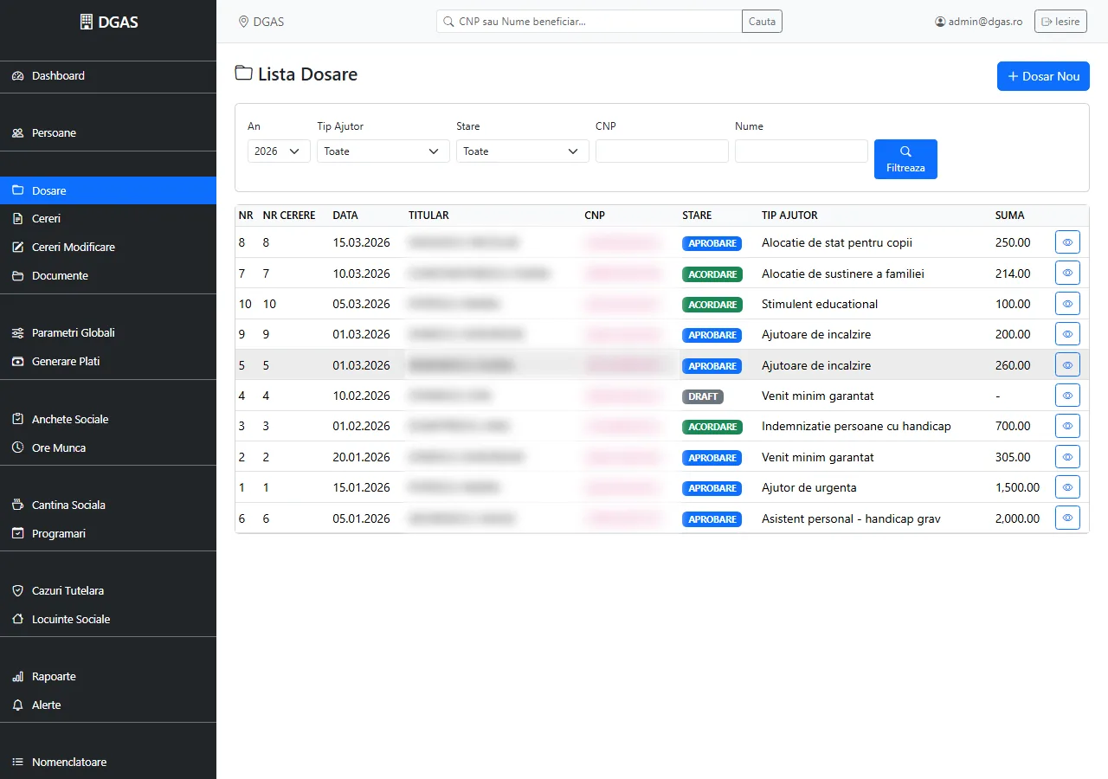The width and height of the screenshot is (1108, 779).
Task: Click the Nume filter input field
Action: [x=802, y=151]
